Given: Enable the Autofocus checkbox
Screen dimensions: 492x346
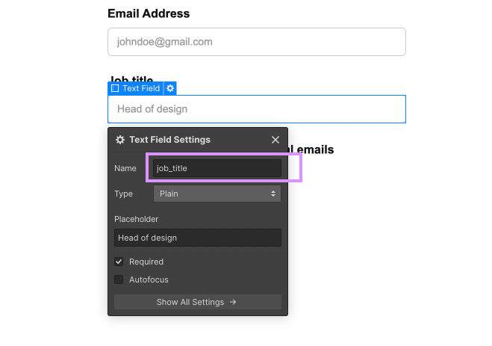Looking at the screenshot, I should tap(119, 279).
